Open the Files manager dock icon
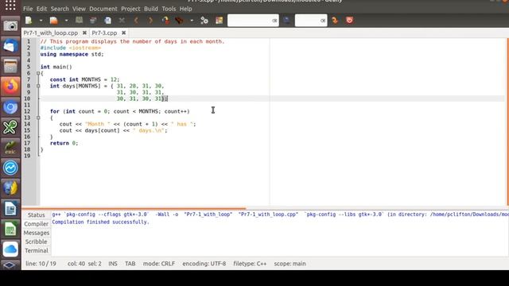Viewport: 509px width, 286px height. pyautogui.click(x=10, y=67)
